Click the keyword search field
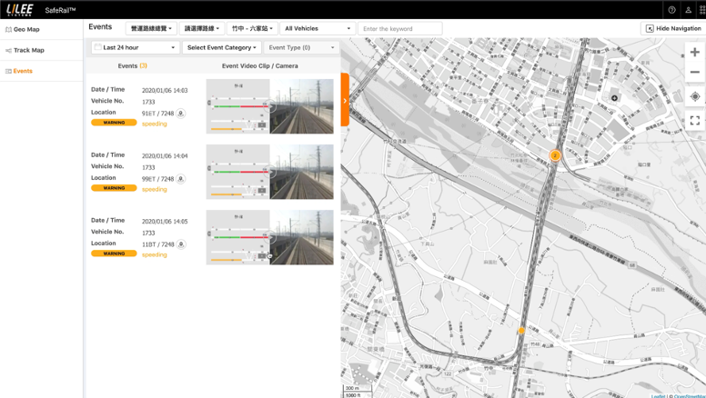 [x=400, y=28]
